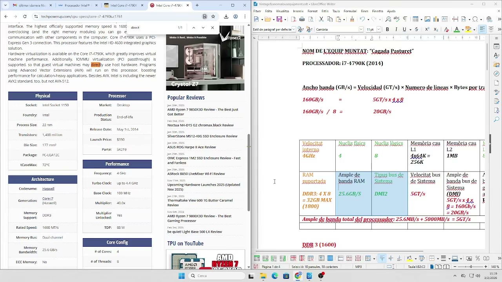Open Chrome downloads
Viewport: 502px width, 282px height.
[x=226, y=16]
